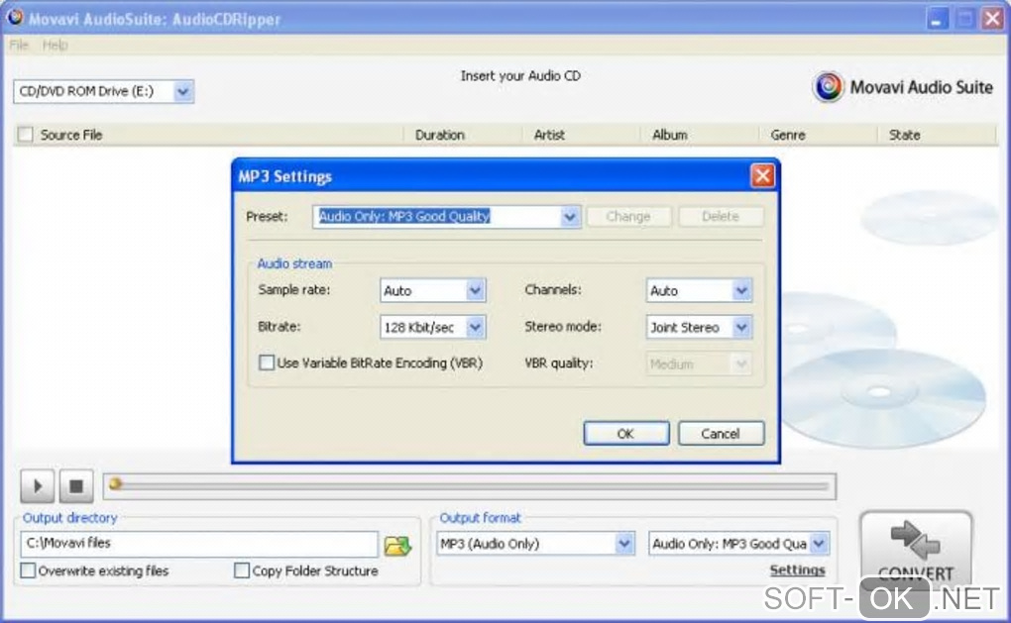Open the Settings link
The image size is (1011, 623).
(x=798, y=571)
